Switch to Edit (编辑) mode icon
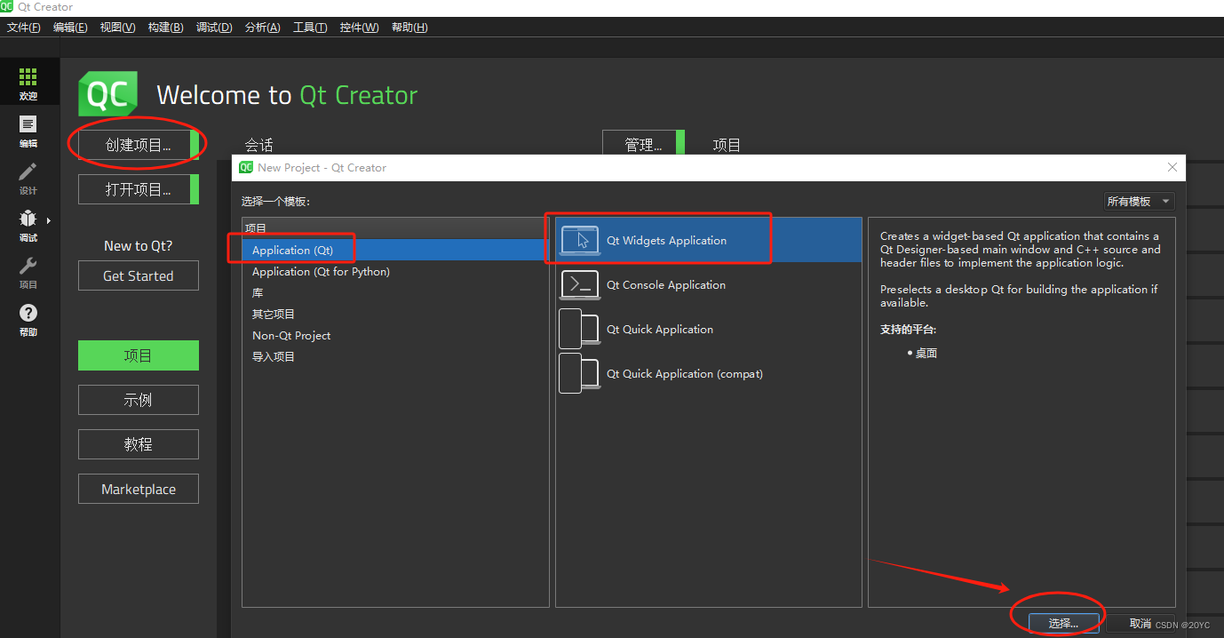Viewport: 1224px width, 638px height. 28,124
